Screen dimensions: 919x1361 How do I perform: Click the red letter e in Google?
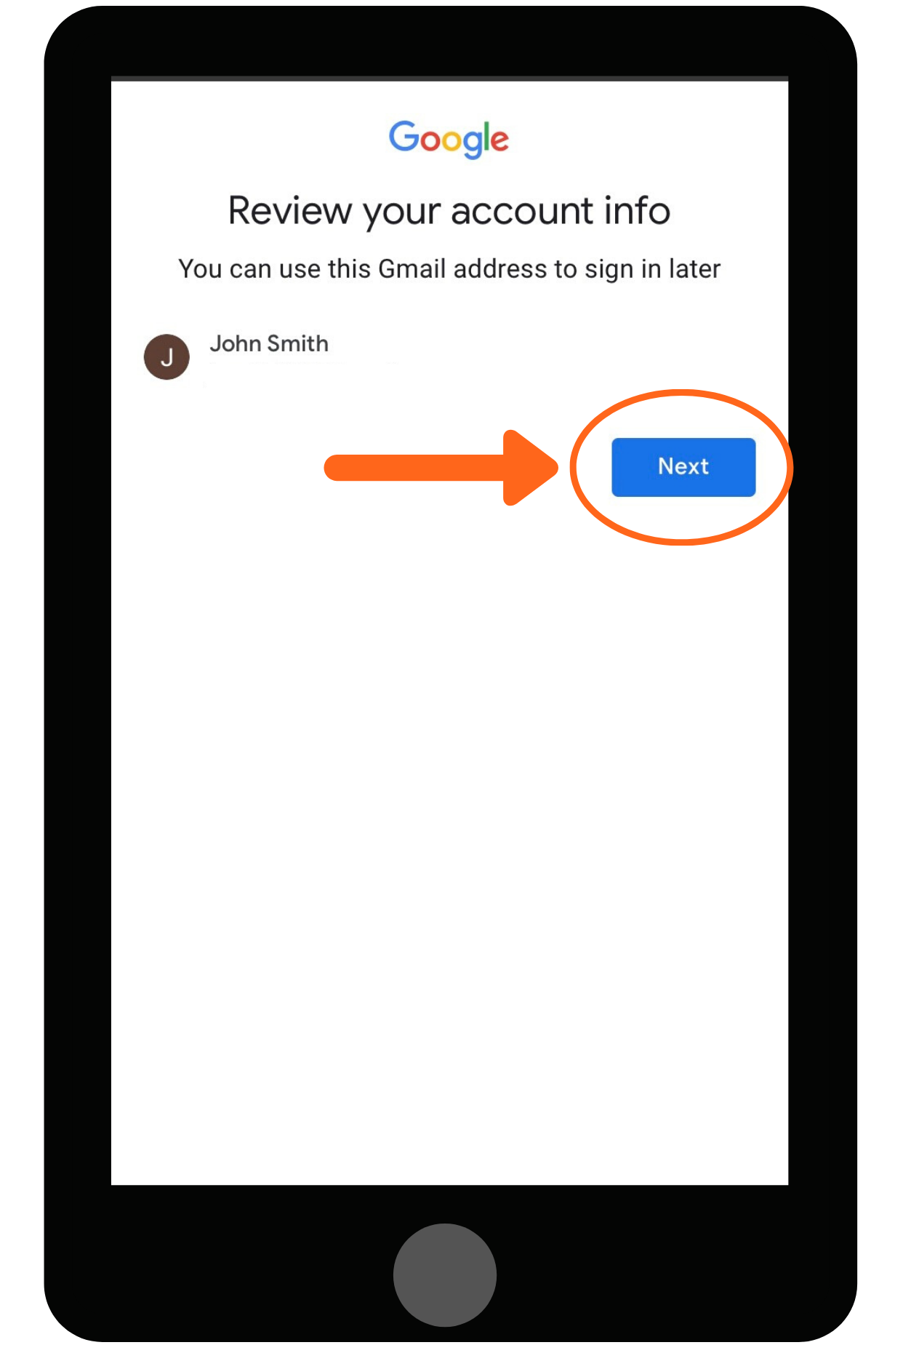pos(499,140)
